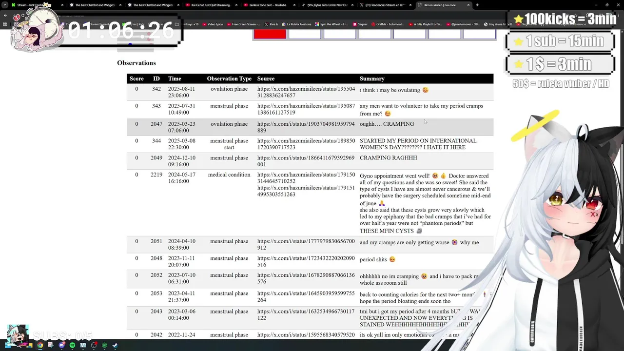Open Steam from the taskbar
The image size is (624, 351).
point(115,345)
